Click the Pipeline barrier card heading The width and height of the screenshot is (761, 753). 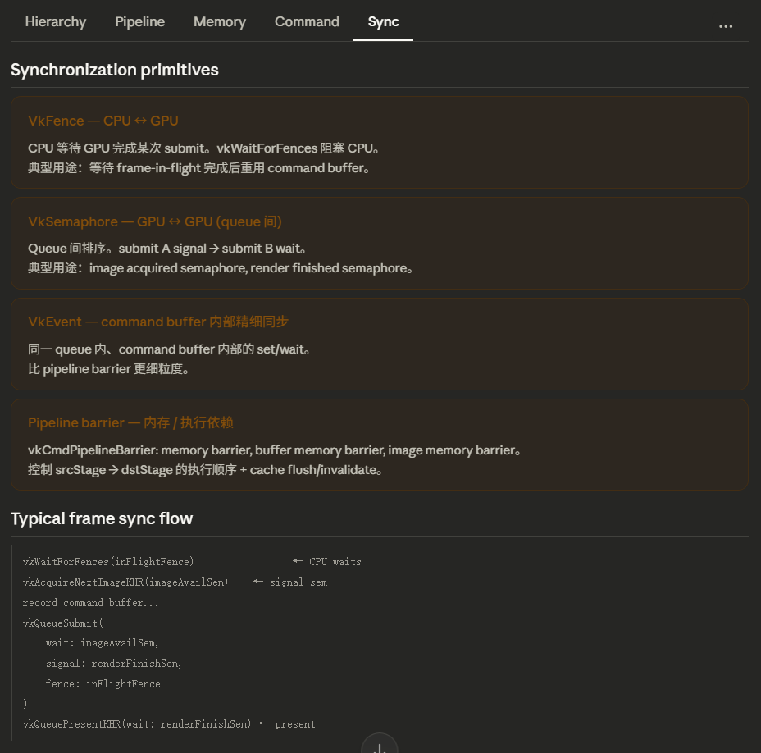(x=130, y=422)
